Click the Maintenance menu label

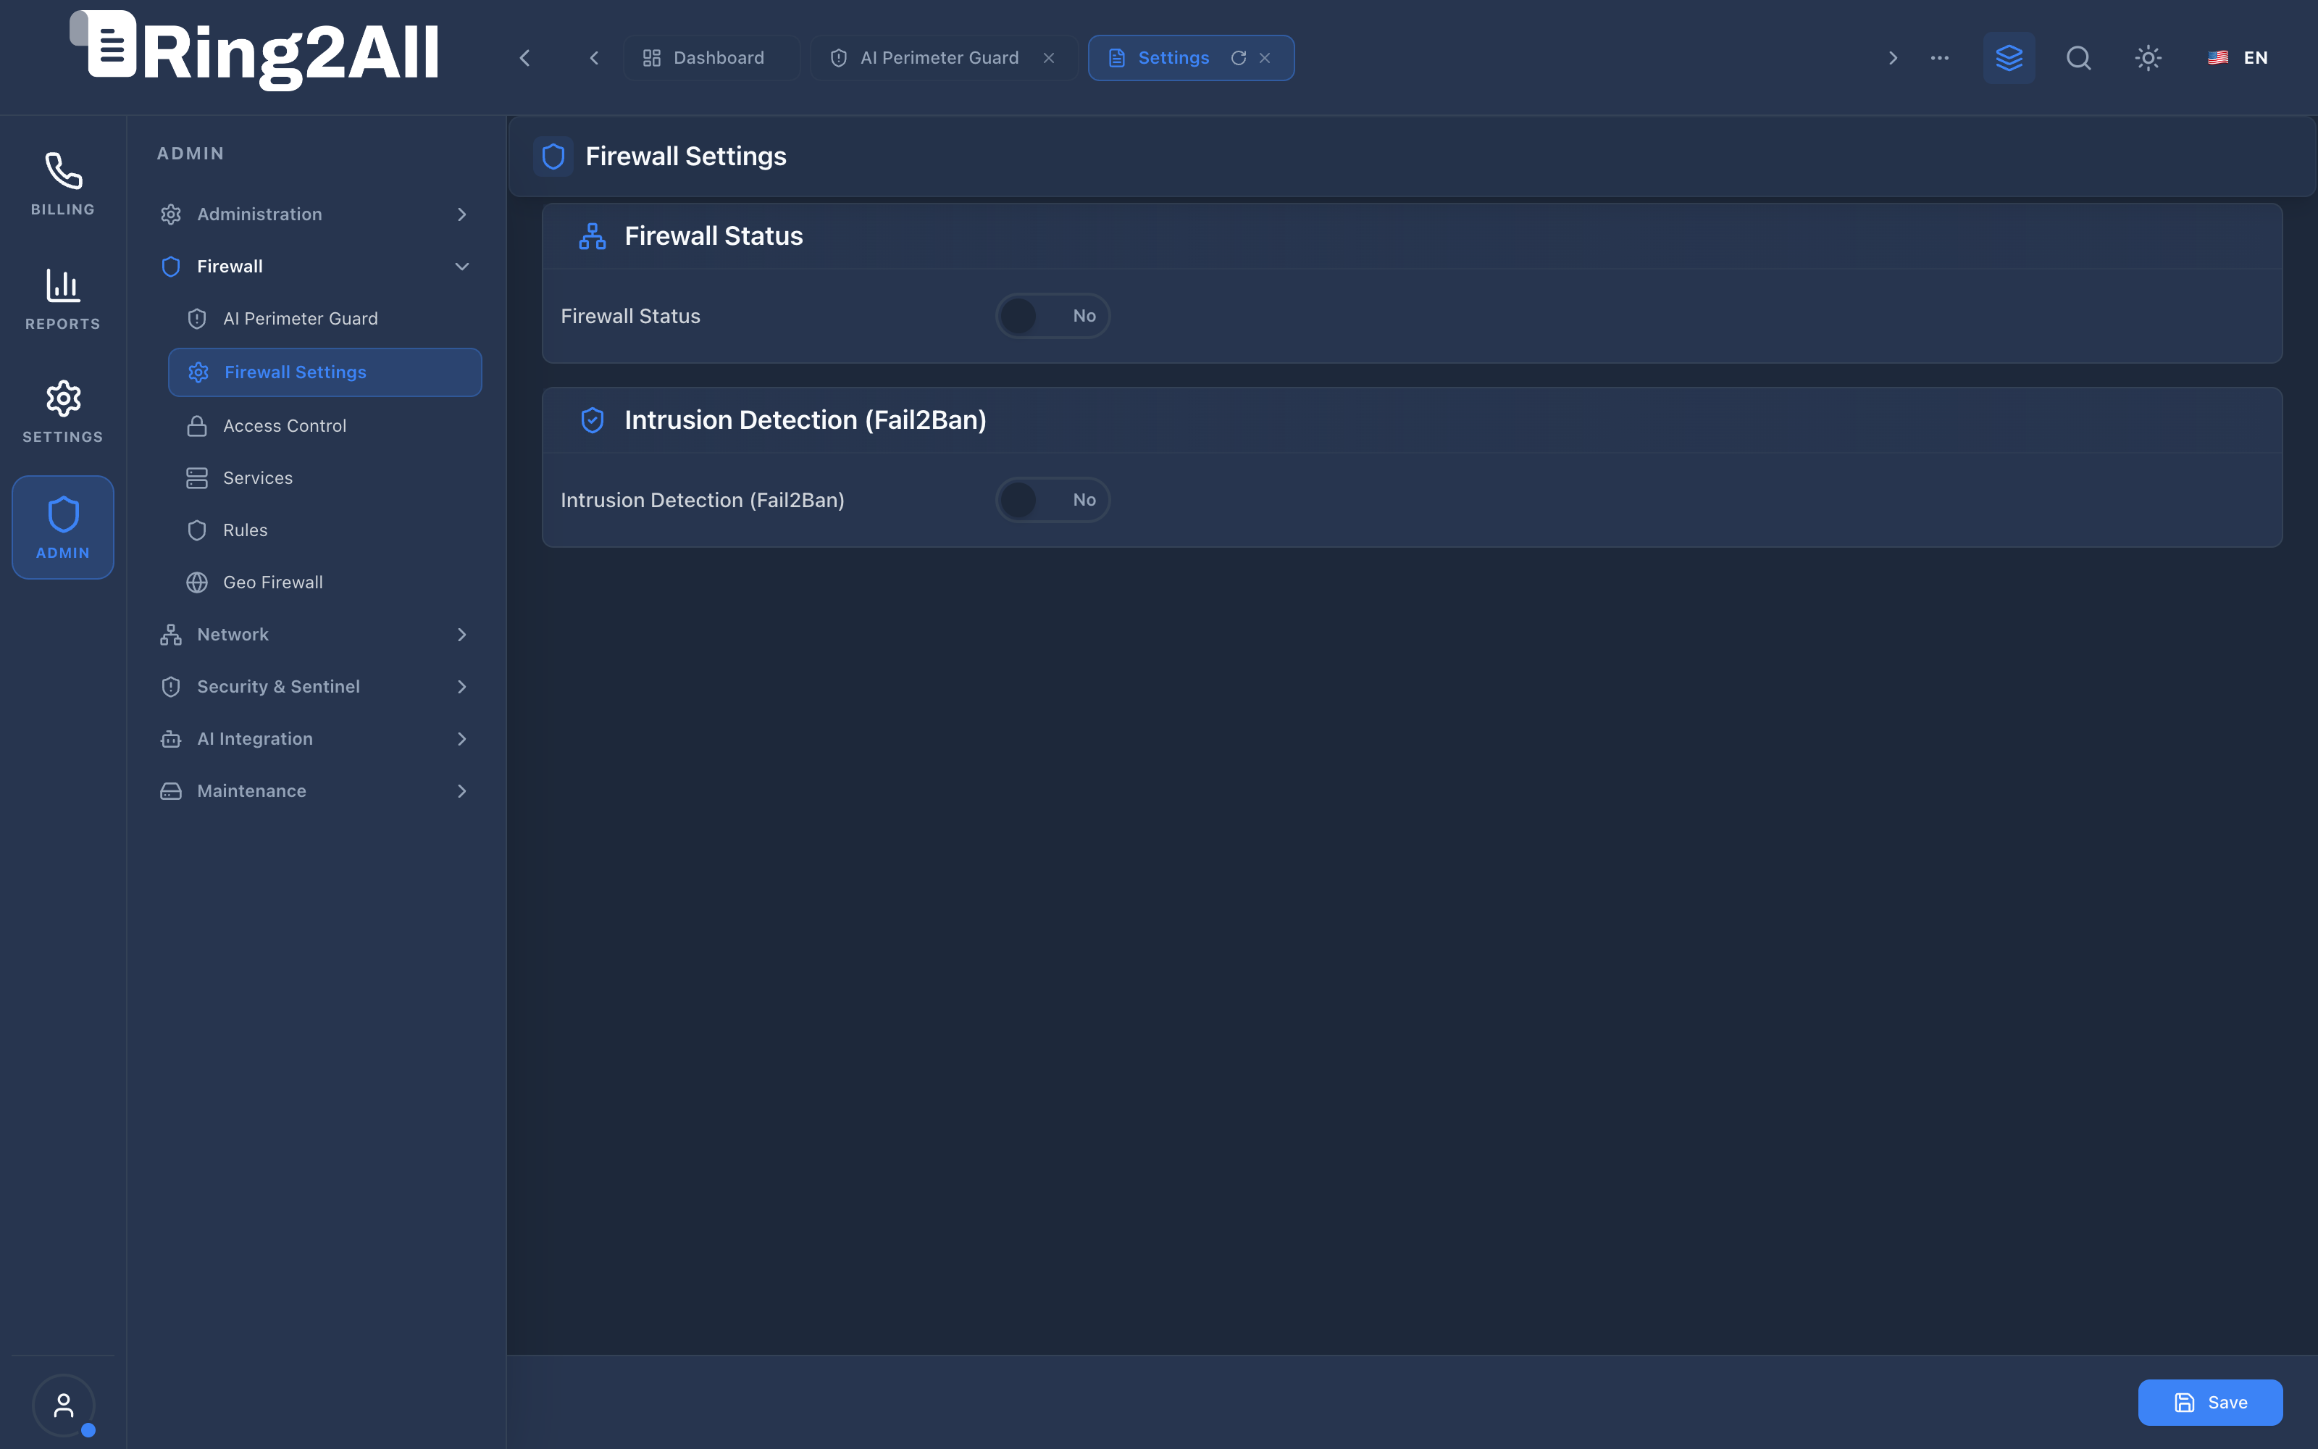click(x=252, y=790)
